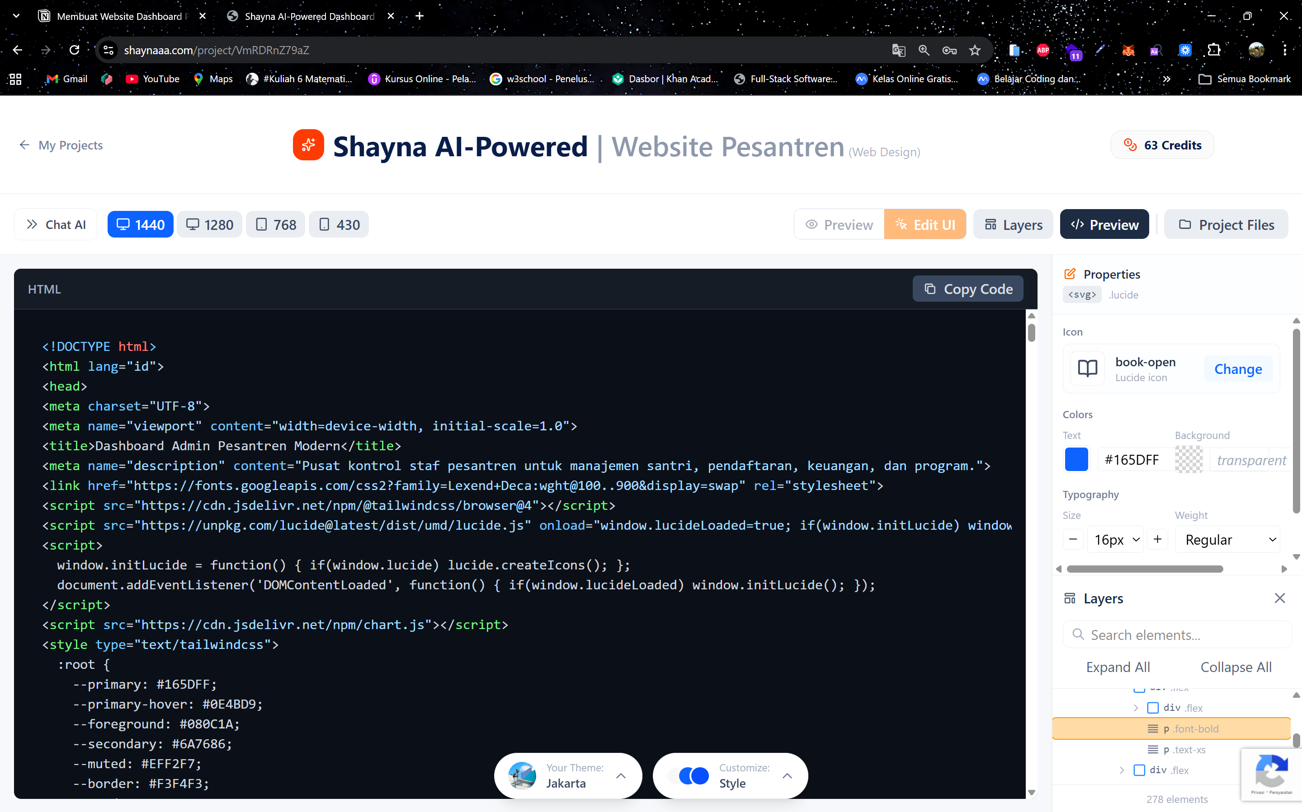Switch to the 768 tablet viewport
This screenshot has width=1302, height=812.
[275, 224]
